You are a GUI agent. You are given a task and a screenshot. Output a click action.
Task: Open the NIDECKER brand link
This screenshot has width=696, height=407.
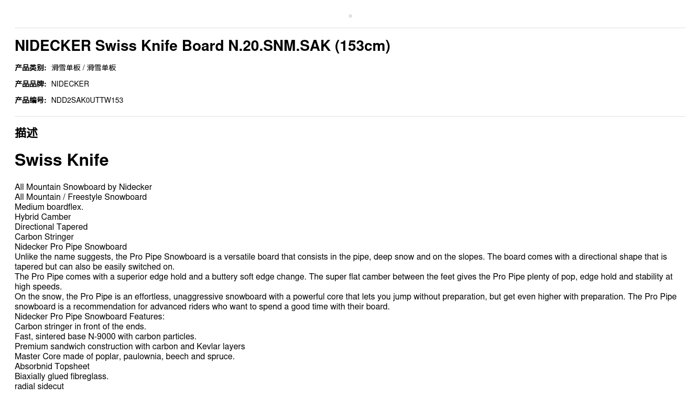[x=70, y=84]
